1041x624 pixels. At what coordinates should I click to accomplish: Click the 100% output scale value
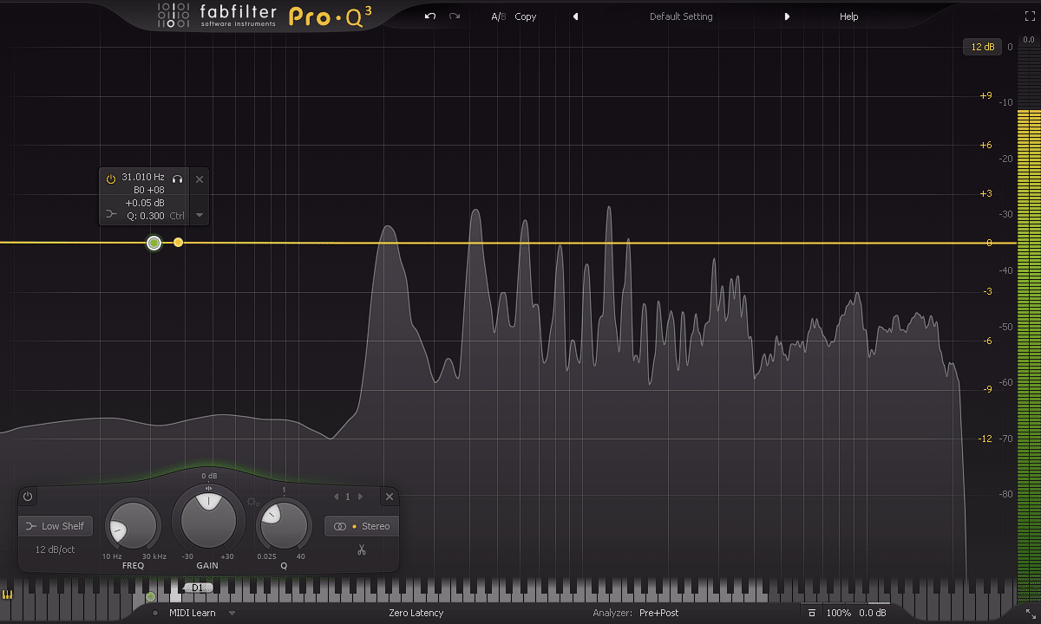838,613
